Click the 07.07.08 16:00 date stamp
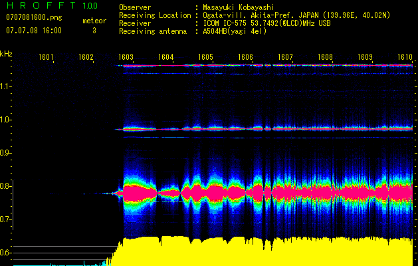 33,31
